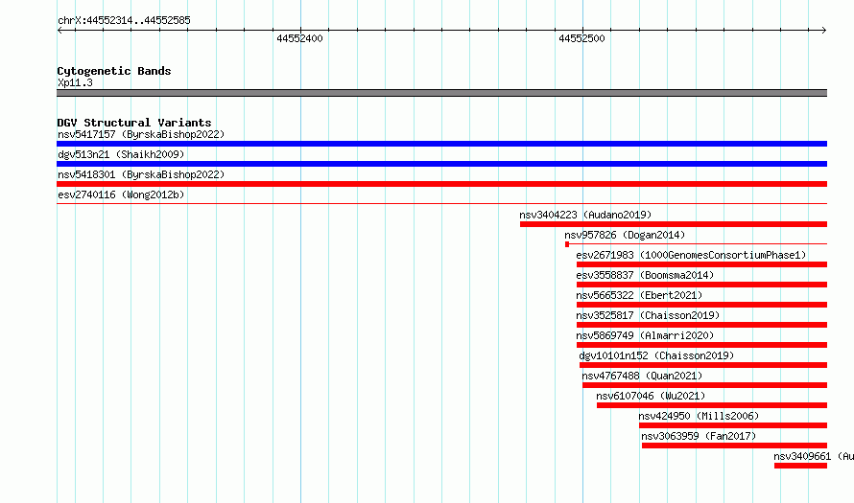Click the blue dgv513n21 variant bar
Screen dimensions: 854x503
(x=441, y=164)
